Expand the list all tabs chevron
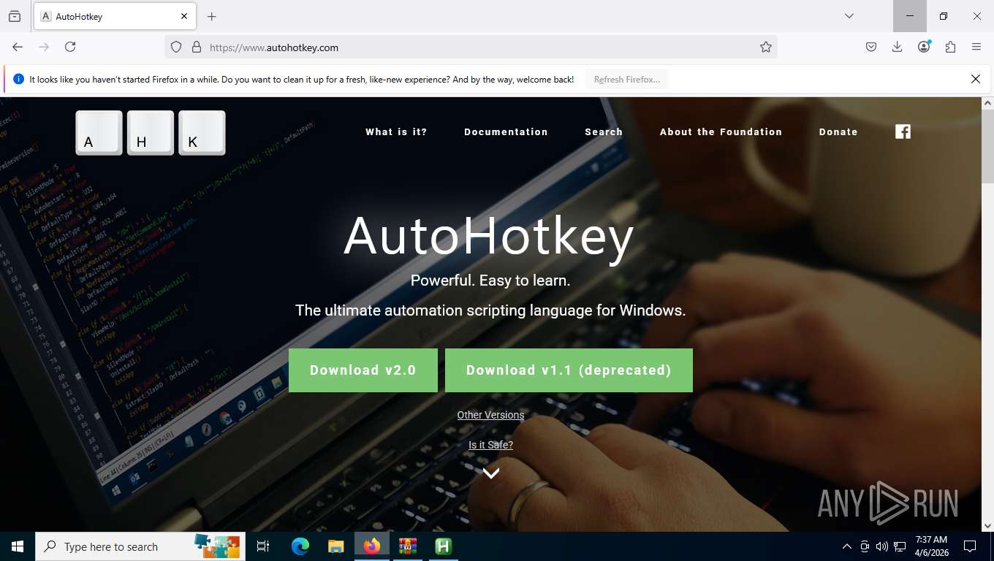The image size is (994, 561). coord(849,16)
